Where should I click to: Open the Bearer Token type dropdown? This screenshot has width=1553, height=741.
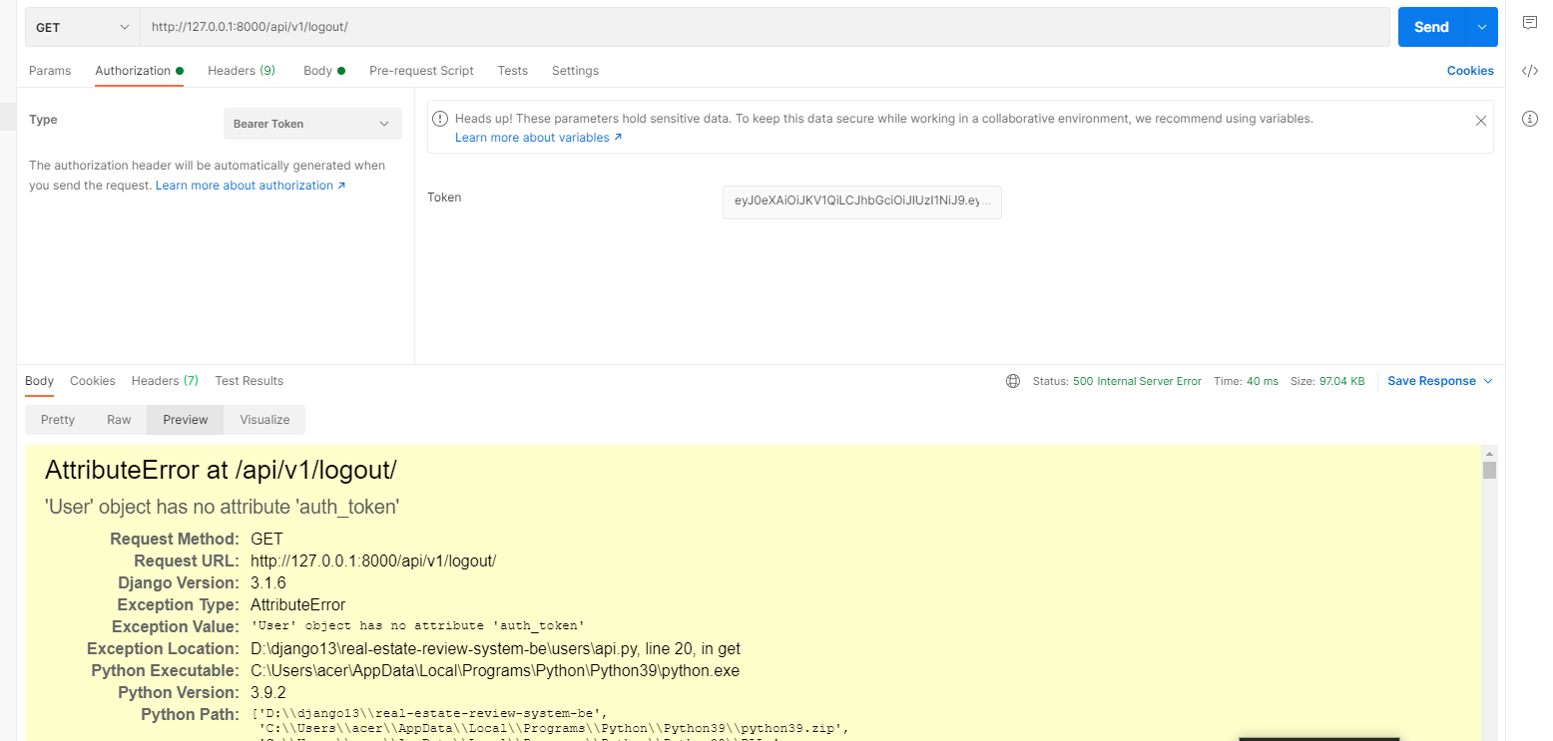[312, 124]
